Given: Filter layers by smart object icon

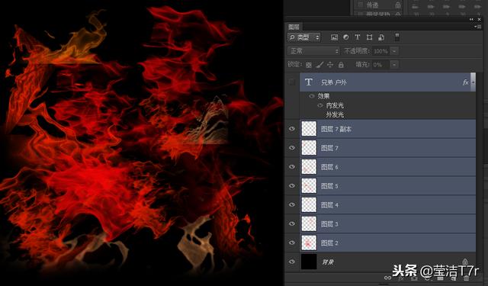Looking at the screenshot, I should [381, 37].
